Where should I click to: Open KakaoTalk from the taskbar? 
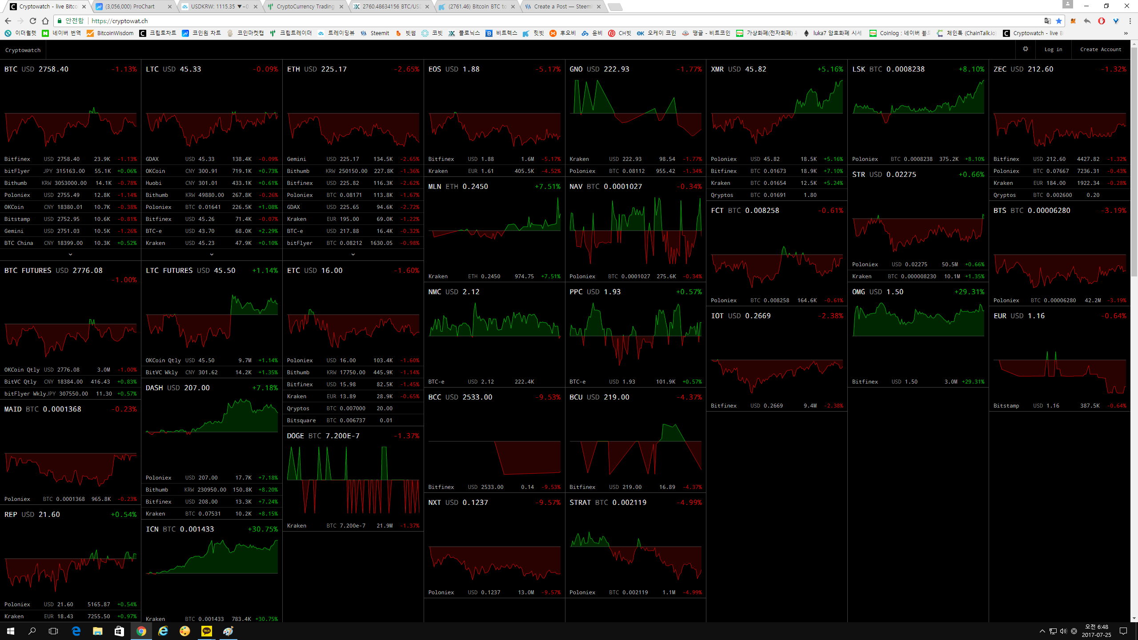[x=207, y=631]
